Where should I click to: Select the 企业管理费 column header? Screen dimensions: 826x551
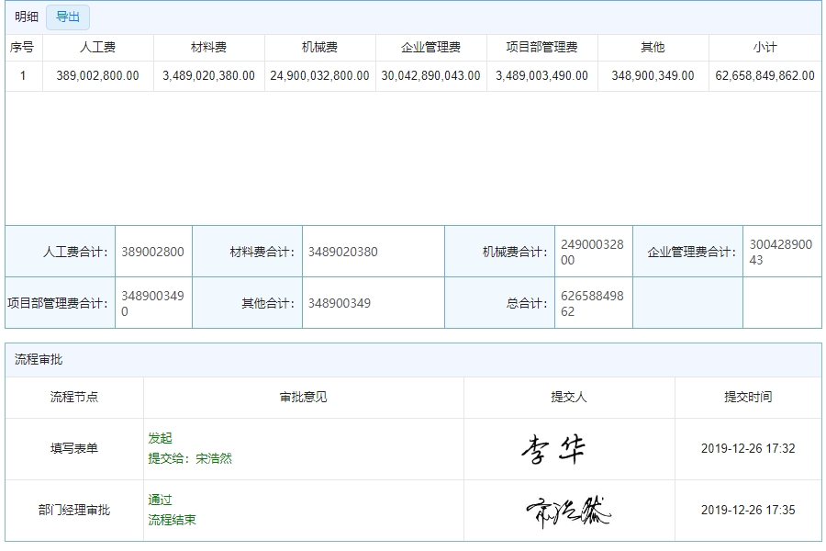427,46
